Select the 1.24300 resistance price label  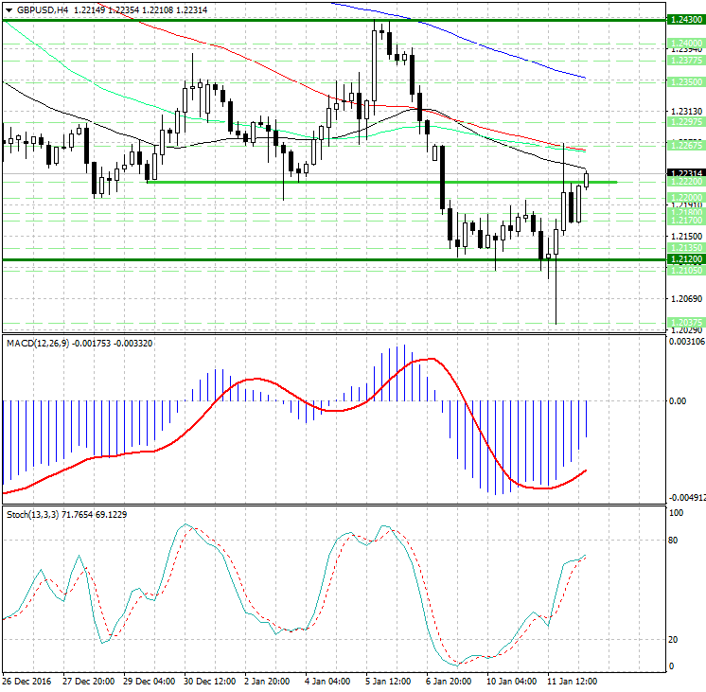684,20
